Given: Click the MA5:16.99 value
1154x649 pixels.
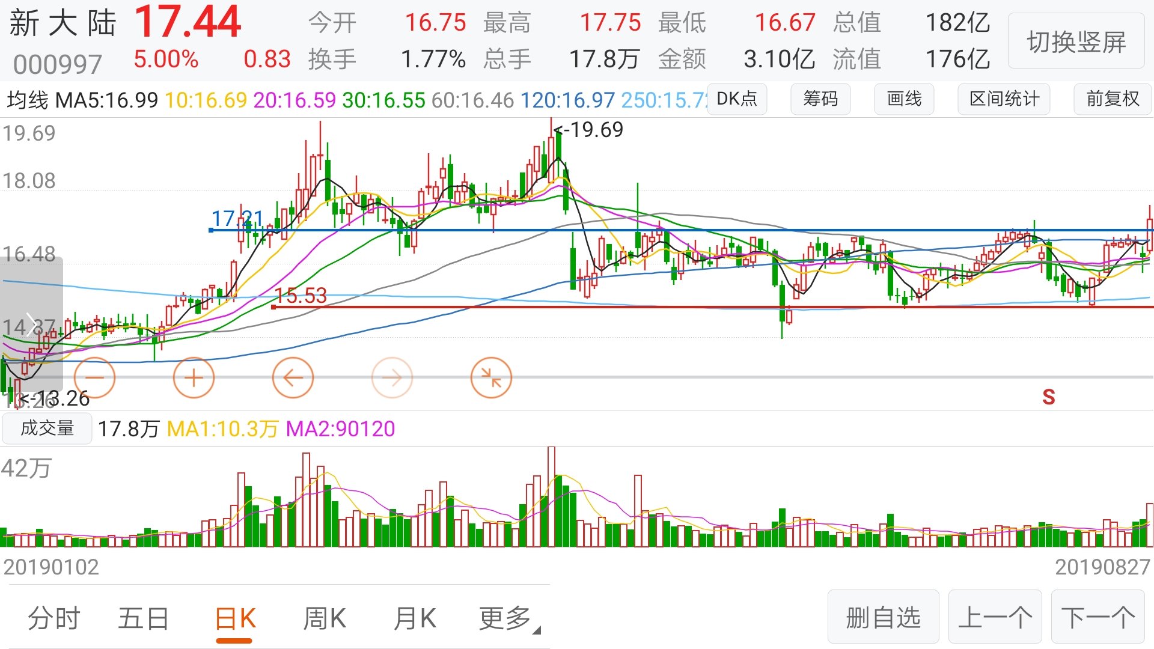Looking at the screenshot, I should (x=106, y=100).
